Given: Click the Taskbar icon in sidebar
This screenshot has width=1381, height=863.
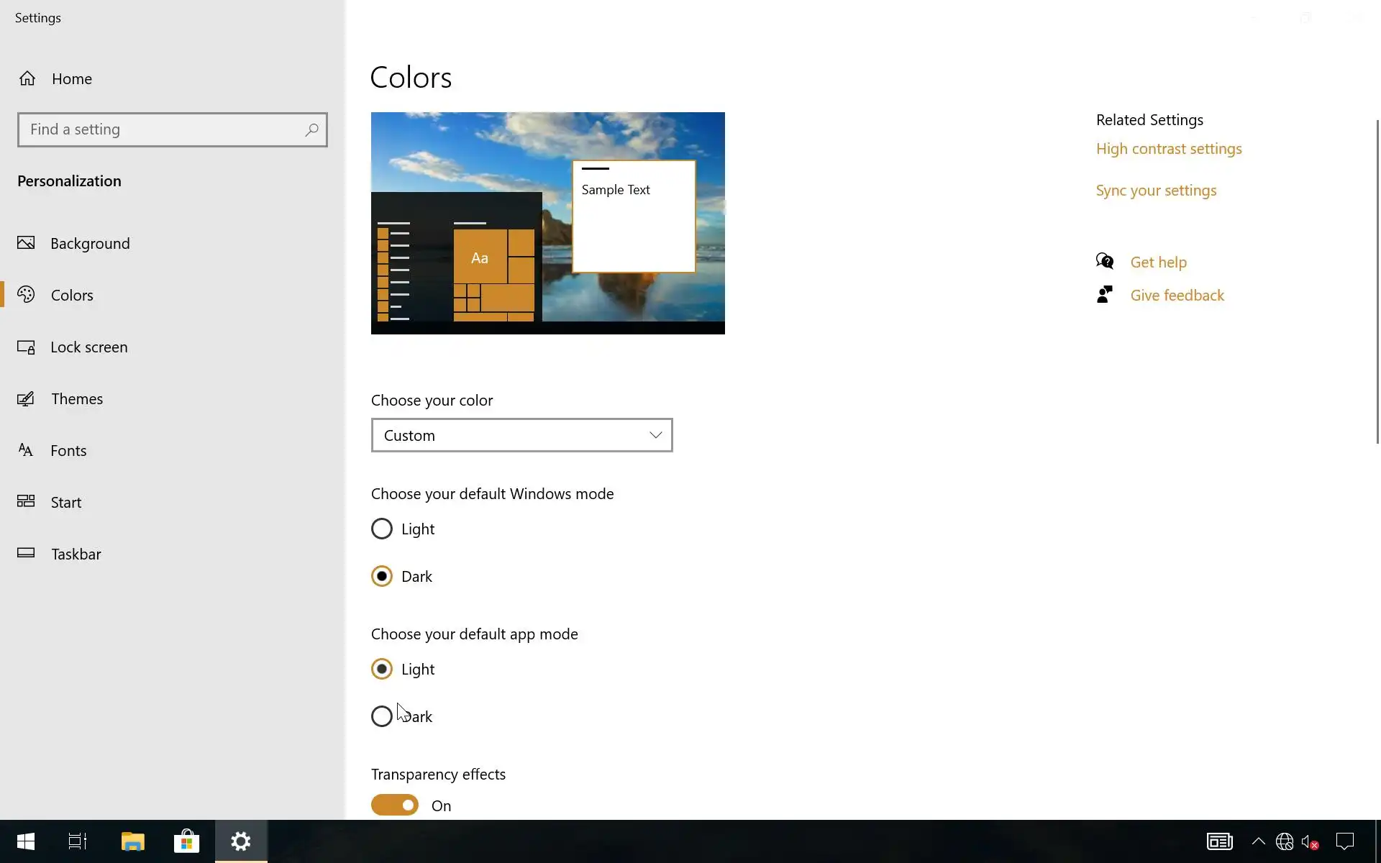Looking at the screenshot, I should [x=26, y=553].
